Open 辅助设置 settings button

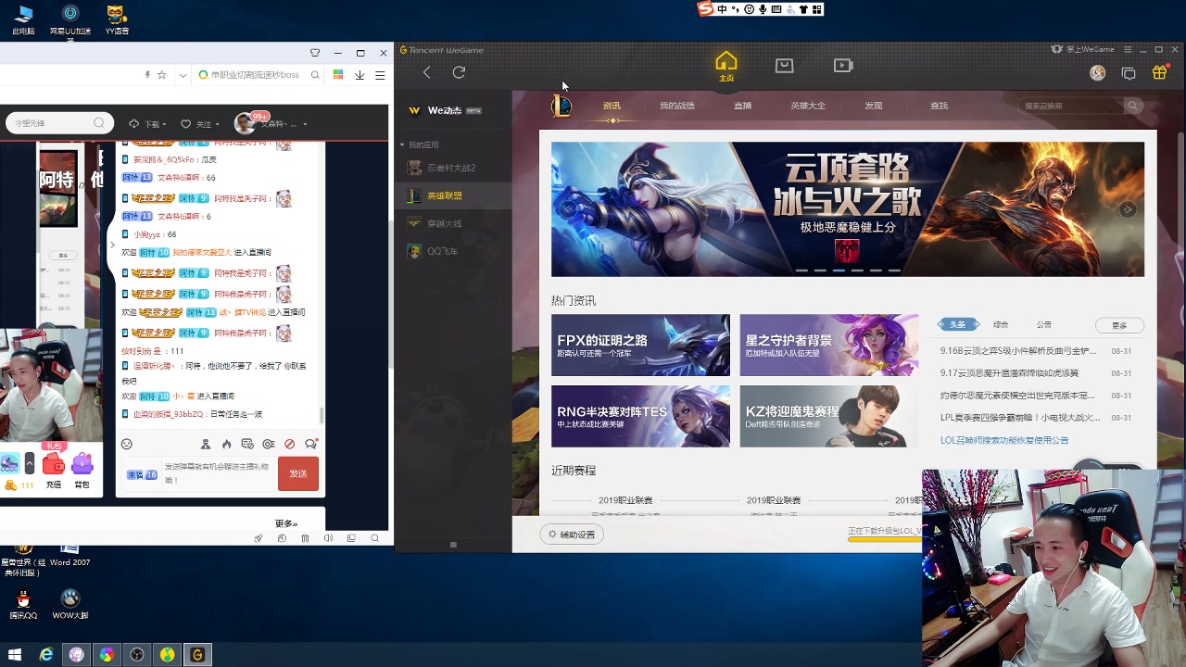572,535
